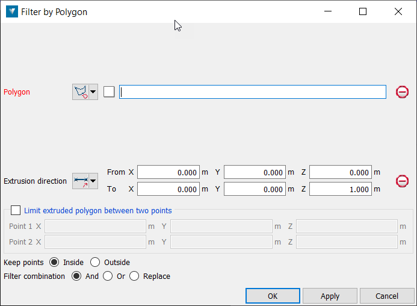Click the Limit extruded polygon link text
Viewport: 417px width, 306px height.
98,211
